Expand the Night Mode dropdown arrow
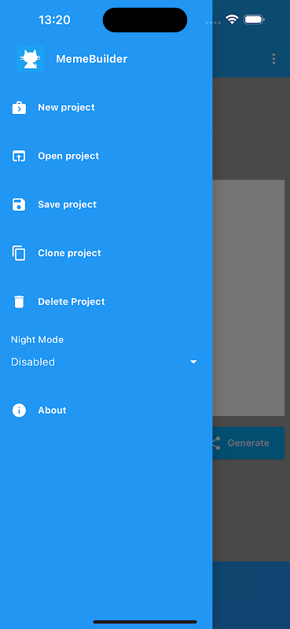 coord(193,362)
